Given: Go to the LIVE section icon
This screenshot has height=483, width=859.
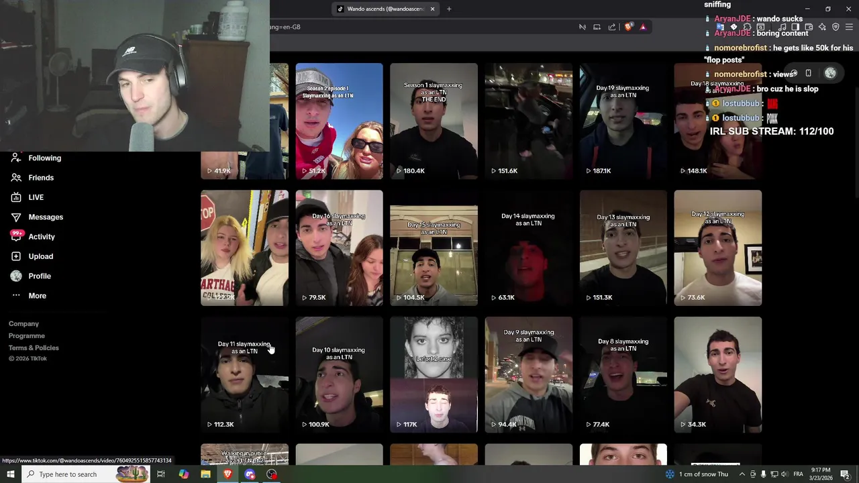Looking at the screenshot, I should point(16,197).
